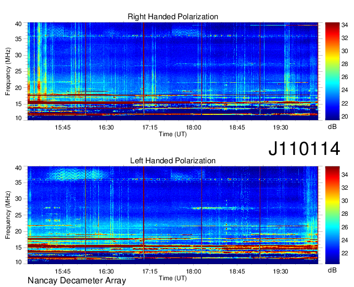Click the Frequency (MHz) label of Left Handed plot

(x=8, y=215)
